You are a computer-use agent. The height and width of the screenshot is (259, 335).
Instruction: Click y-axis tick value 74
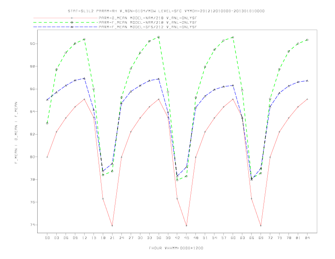click(x=33, y=225)
